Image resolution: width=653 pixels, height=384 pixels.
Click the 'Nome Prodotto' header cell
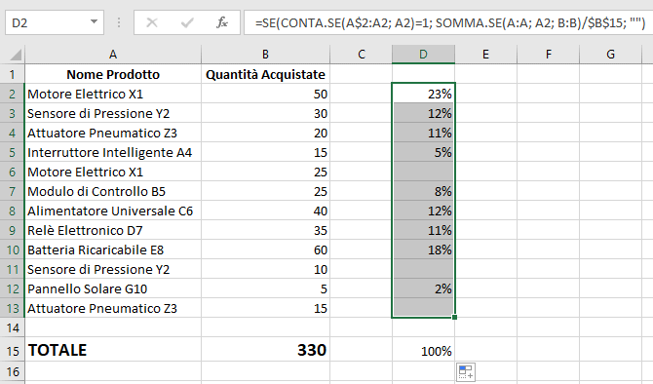coord(113,74)
